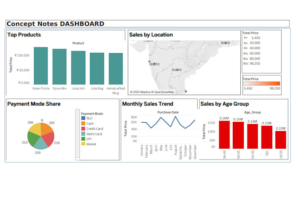
Task: Click the teal Debit Card pie slice labeled 193
Action: pos(40,144)
